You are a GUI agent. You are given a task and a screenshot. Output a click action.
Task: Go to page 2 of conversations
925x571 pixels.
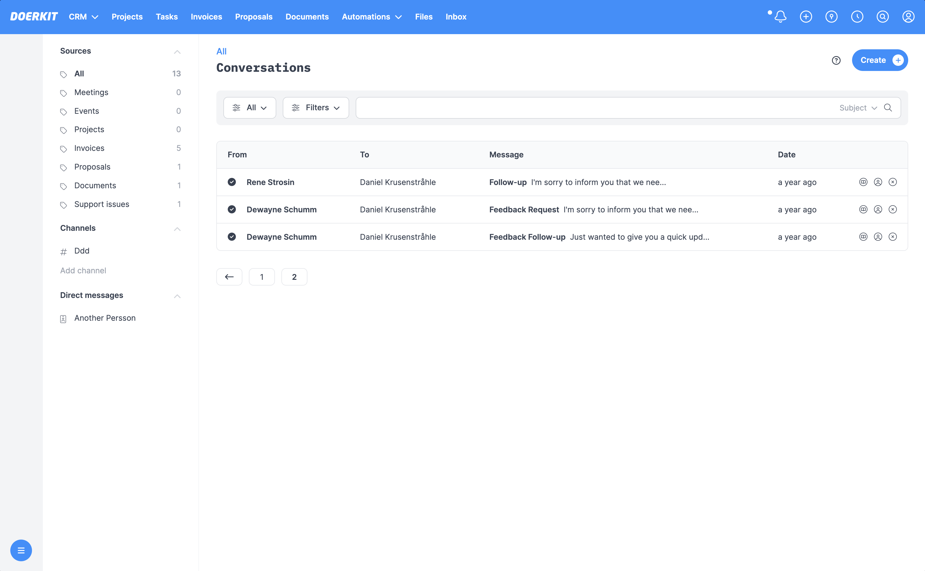294,277
